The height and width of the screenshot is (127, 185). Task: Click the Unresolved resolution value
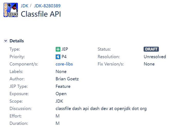click(155, 57)
